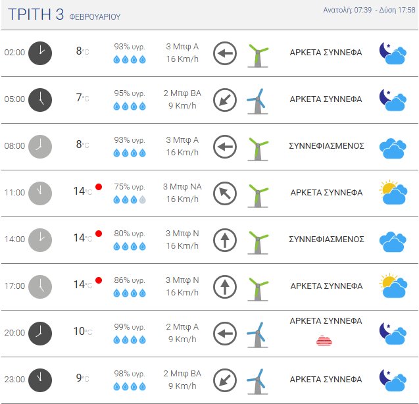Click the 99% humidity value at 20:00
419x404 pixels.
pyautogui.click(x=130, y=327)
